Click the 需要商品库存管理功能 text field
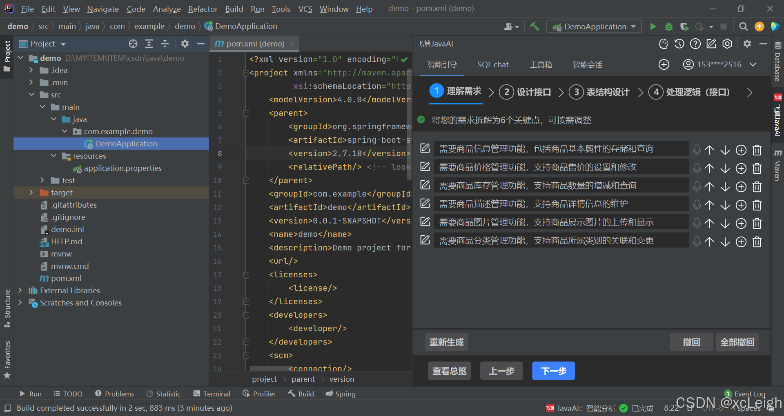The width and height of the screenshot is (784, 416). pyautogui.click(x=561, y=186)
